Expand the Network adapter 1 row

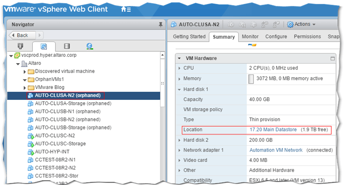[179, 150]
